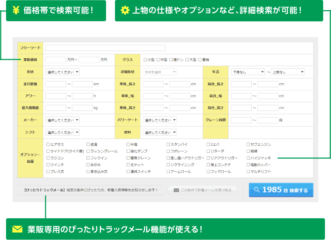Click the yen icon in the price banner
The height and width of the screenshot is (240, 331).
[x=15, y=10]
